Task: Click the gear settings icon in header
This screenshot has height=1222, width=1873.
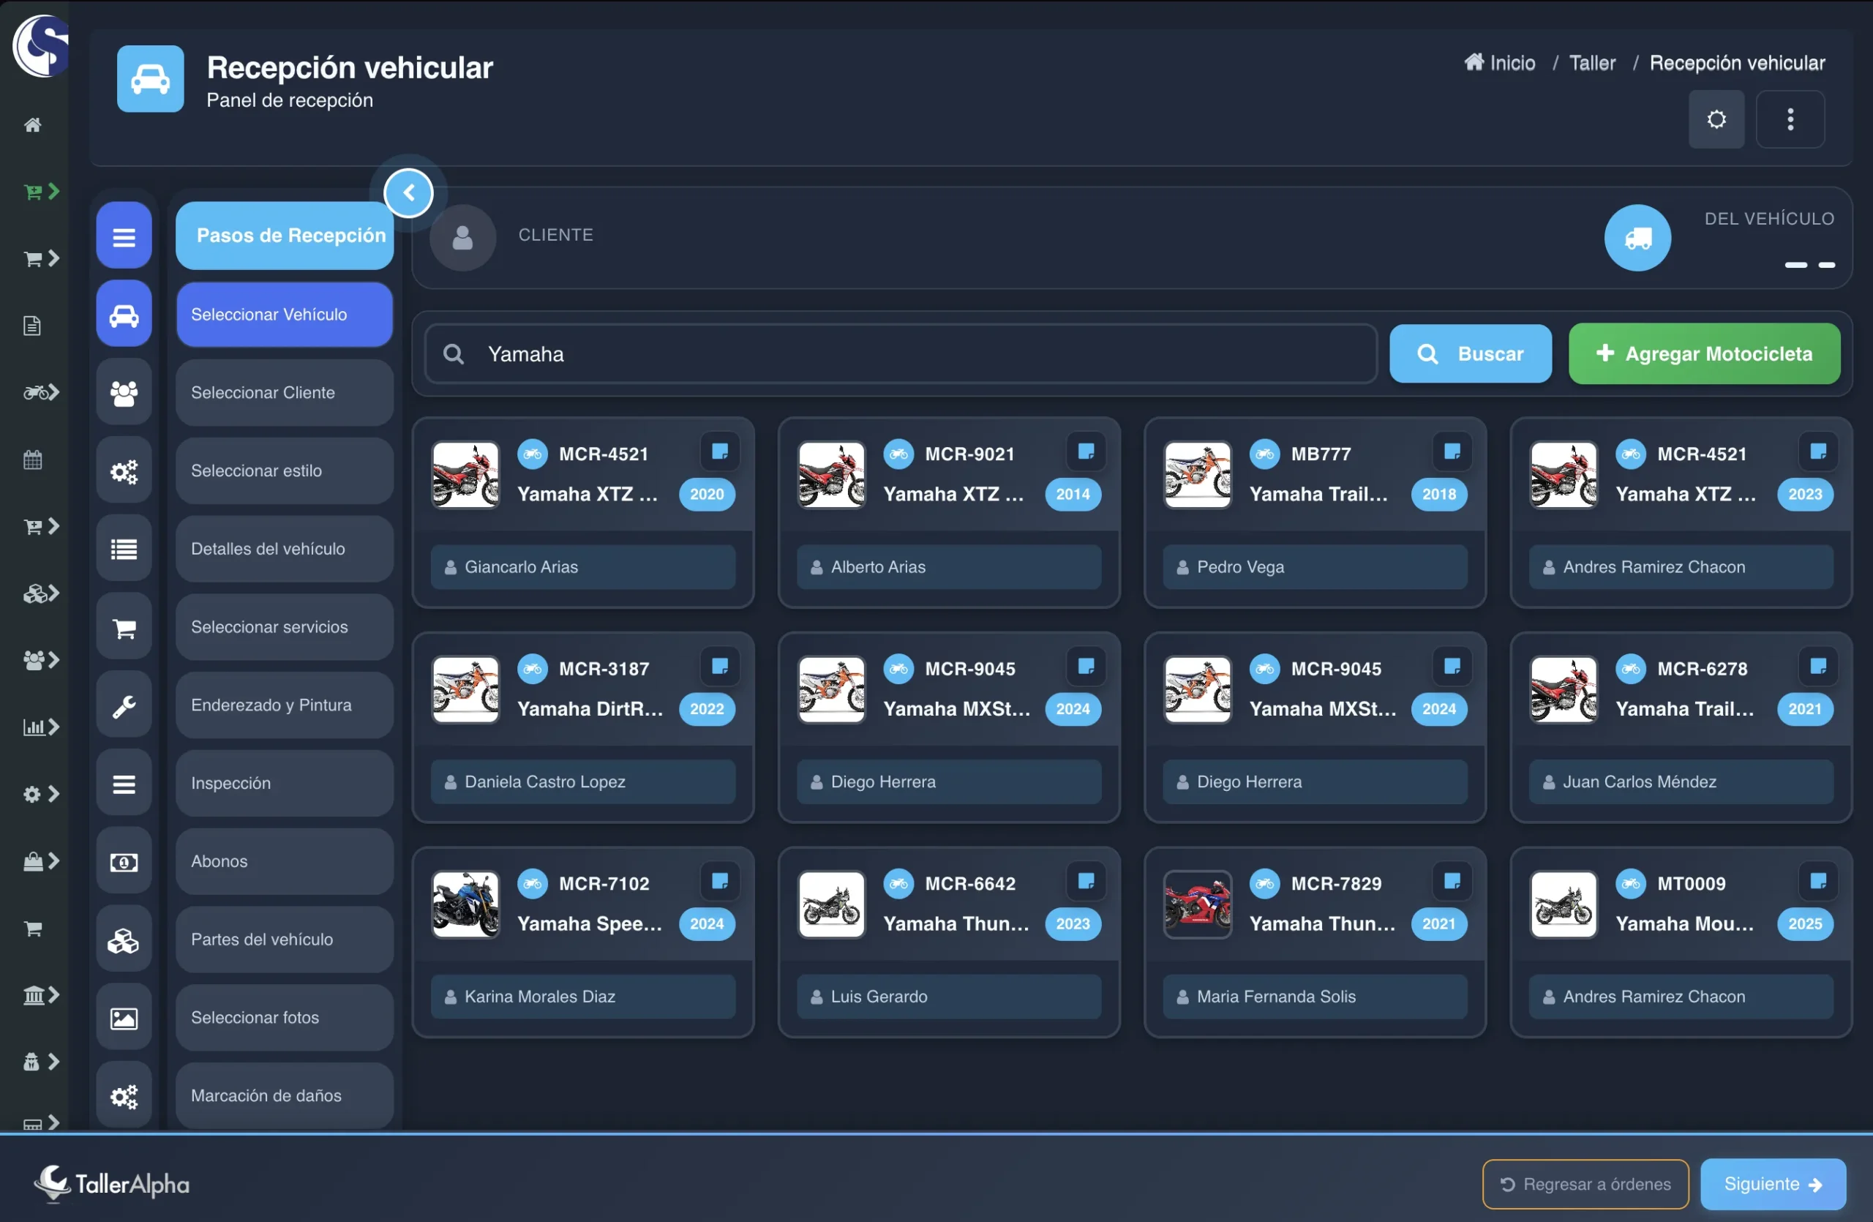Action: (1716, 119)
